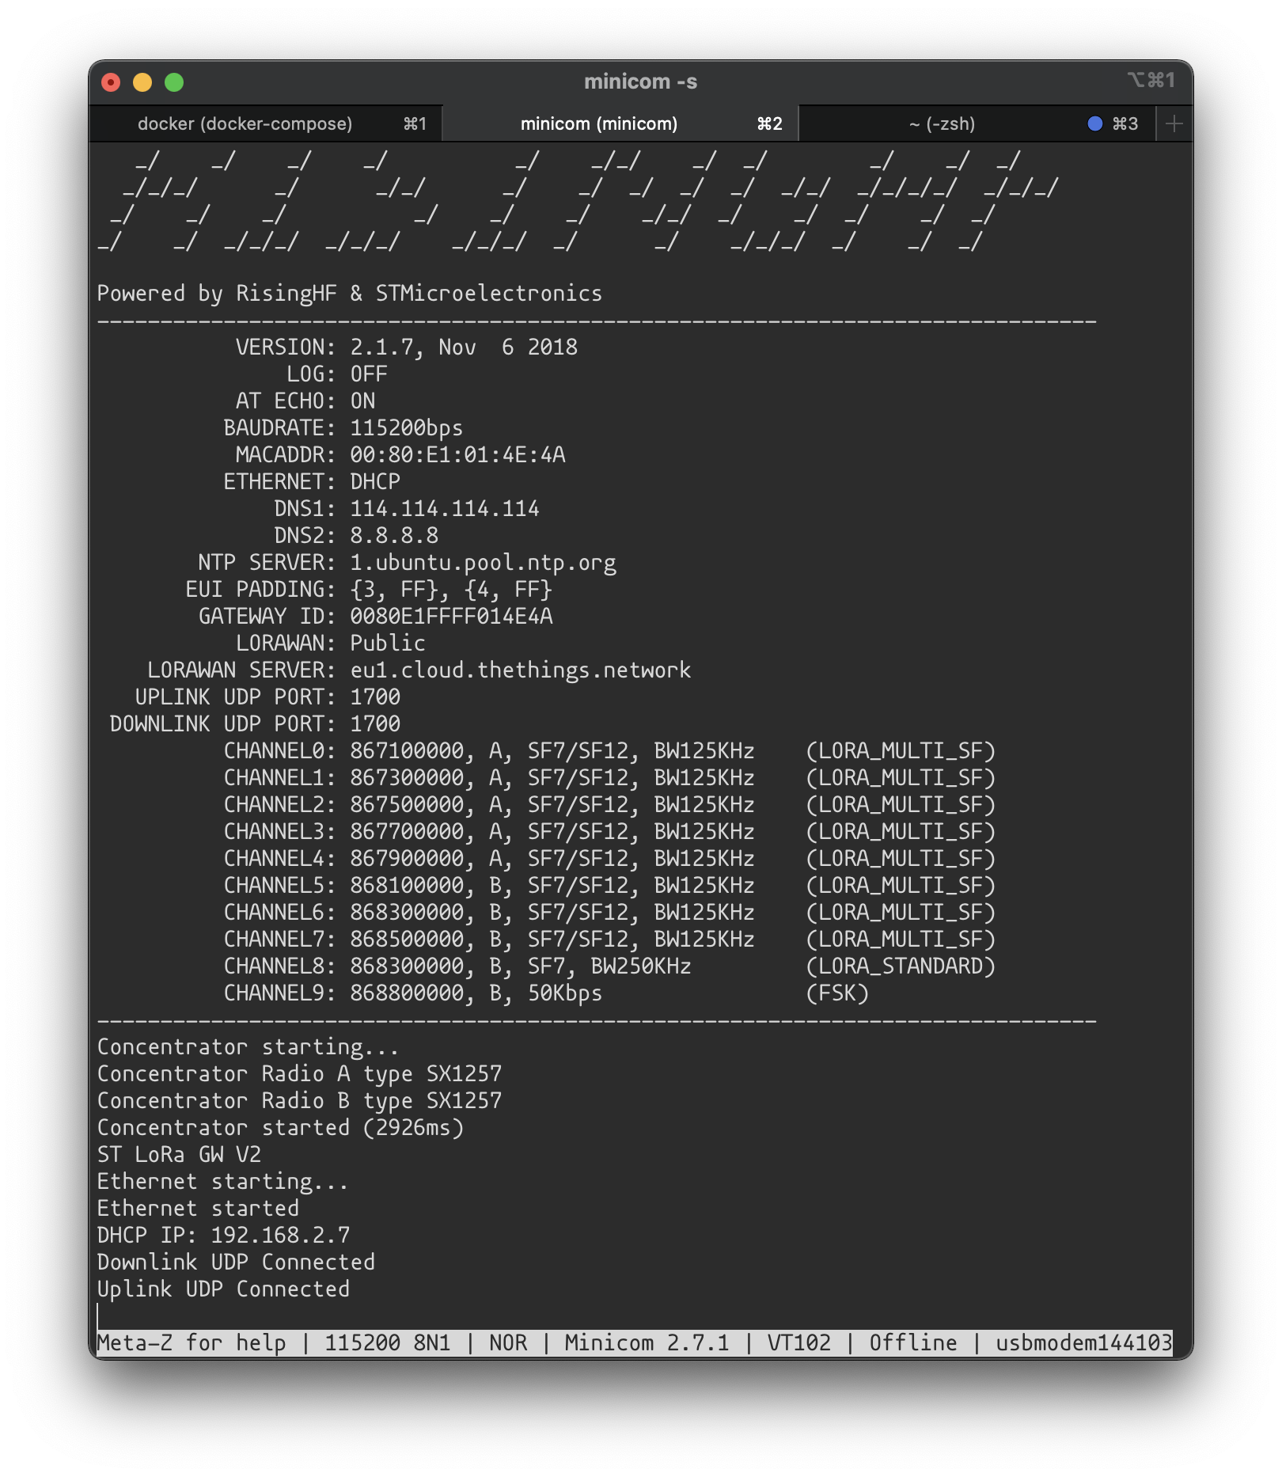The image size is (1282, 1477).
Task: Click eu1.cloud.thethings.network server address
Action: (521, 670)
